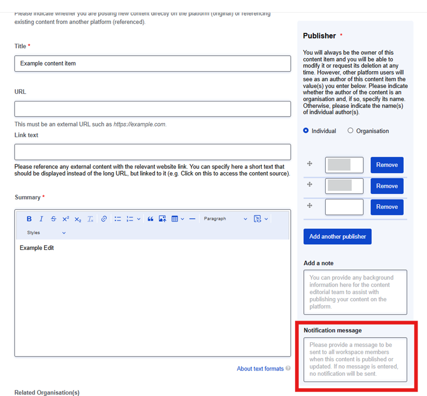Image resolution: width=427 pixels, height=396 pixels.
Task: Select the Individual radio button
Action: pyautogui.click(x=306, y=131)
